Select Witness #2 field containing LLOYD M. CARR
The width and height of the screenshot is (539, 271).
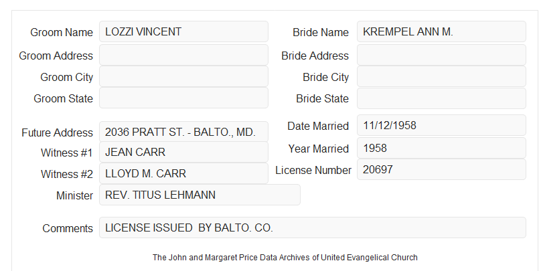tap(183, 173)
